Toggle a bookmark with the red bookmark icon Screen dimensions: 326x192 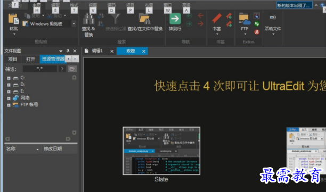point(217,19)
